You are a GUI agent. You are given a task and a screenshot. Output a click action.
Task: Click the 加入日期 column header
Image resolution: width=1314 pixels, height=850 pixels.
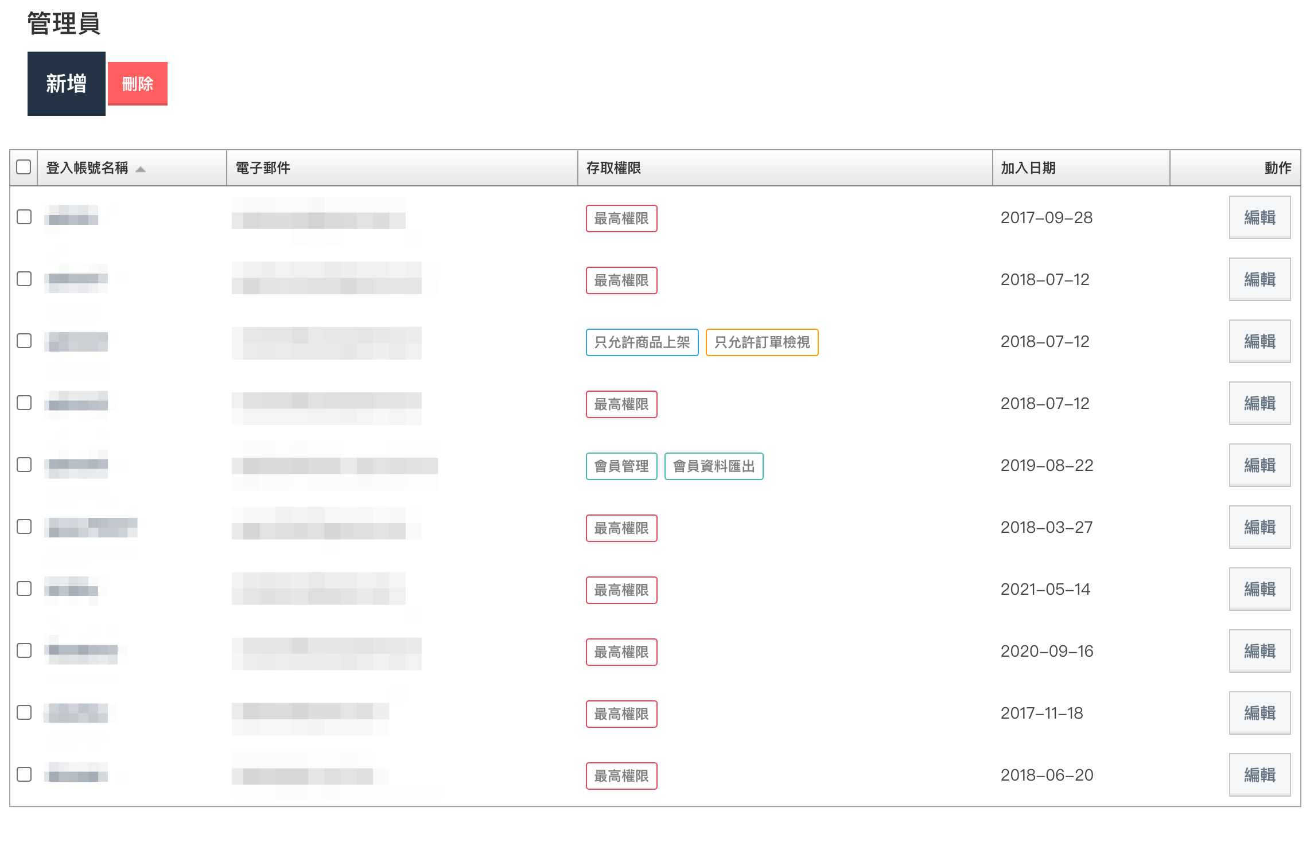pyautogui.click(x=1028, y=168)
